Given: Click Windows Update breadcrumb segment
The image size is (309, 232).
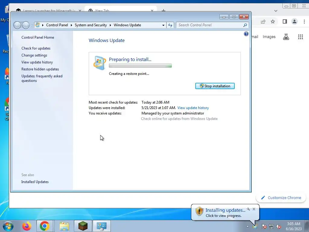Looking at the screenshot, I should (127, 25).
